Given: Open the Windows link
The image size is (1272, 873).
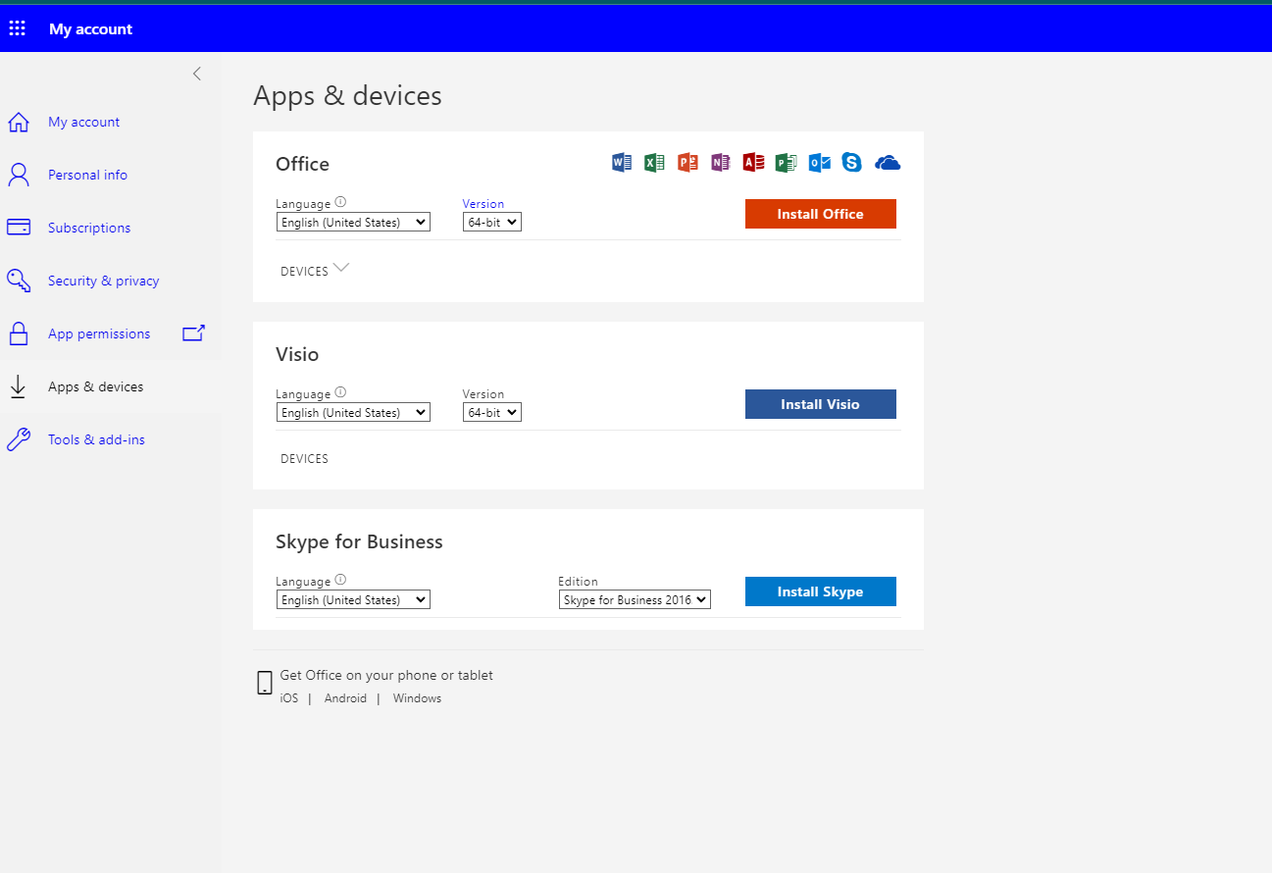Looking at the screenshot, I should coord(418,698).
